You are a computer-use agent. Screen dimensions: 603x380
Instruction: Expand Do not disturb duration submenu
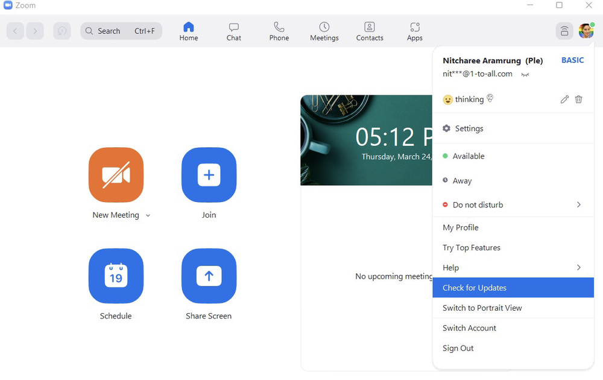pos(579,204)
